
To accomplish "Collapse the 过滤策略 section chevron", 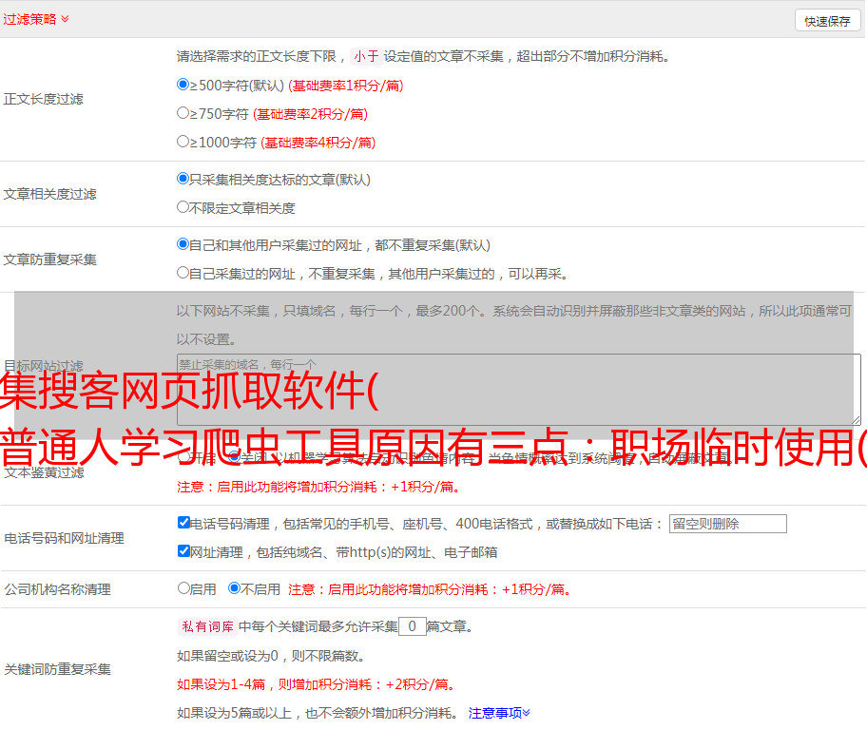I will point(65,19).
